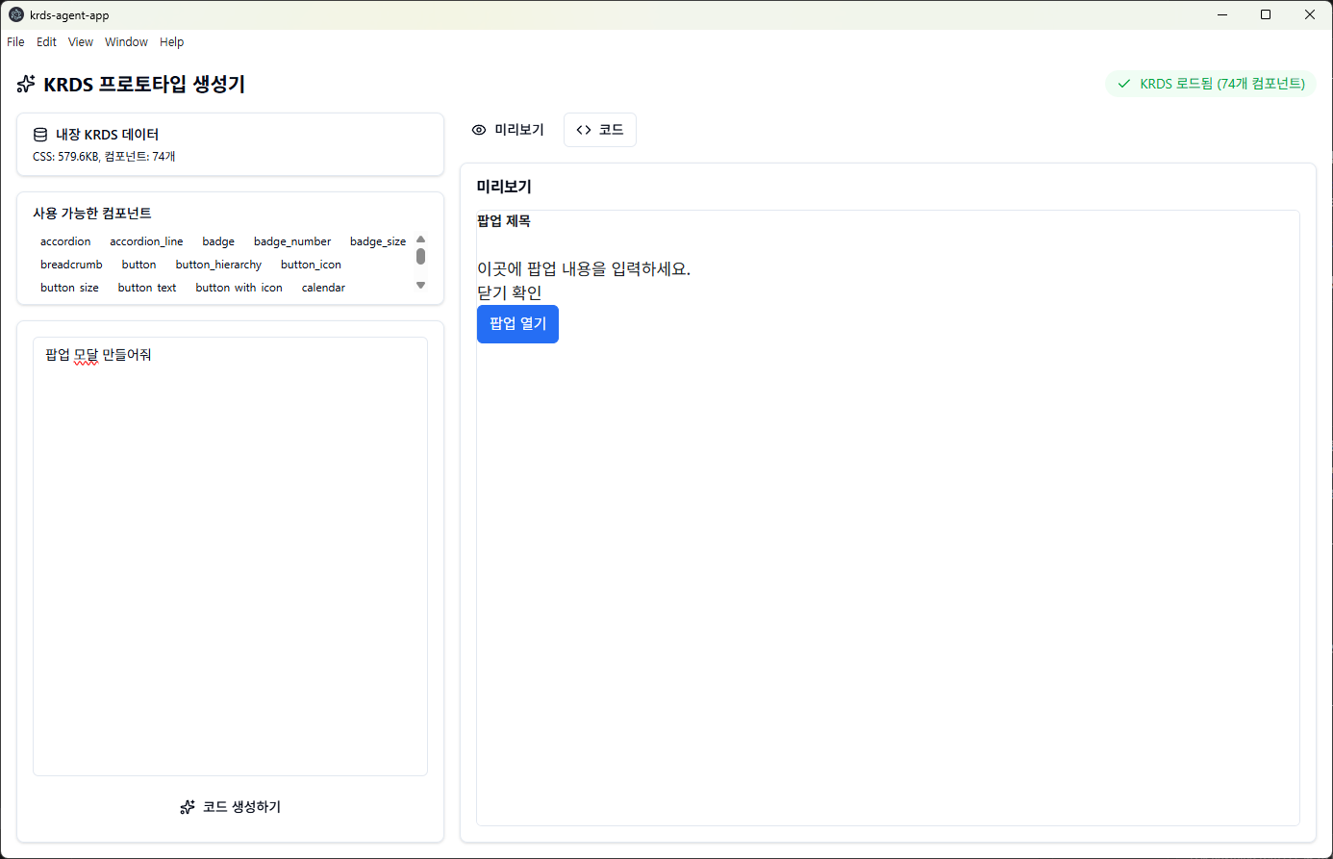Image resolution: width=1333 pixels, height=859 pixels.
Task: Choose the button_hierarchy component chip
Action: 218,265
